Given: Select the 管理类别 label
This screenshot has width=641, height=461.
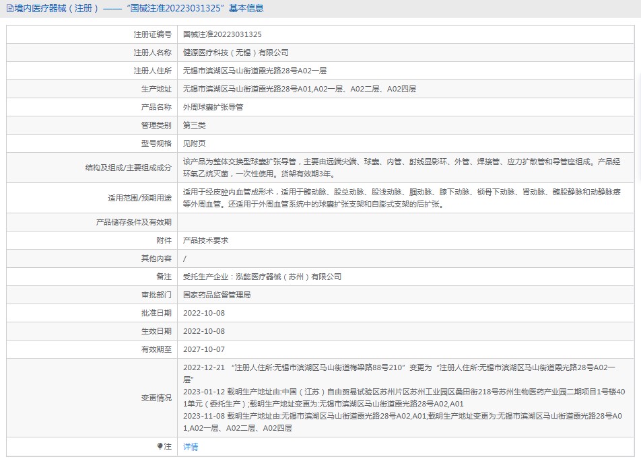Looking at the screenshot, I should tap(156, 125).
